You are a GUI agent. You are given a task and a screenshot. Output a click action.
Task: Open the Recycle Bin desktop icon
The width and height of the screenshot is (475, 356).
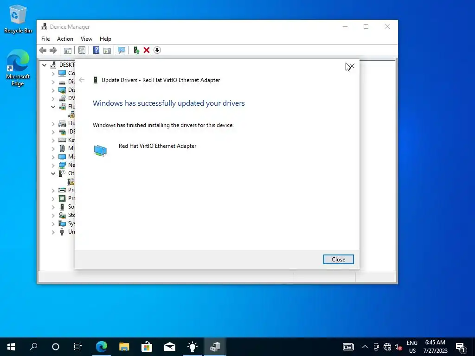click(x=18, y=19)
